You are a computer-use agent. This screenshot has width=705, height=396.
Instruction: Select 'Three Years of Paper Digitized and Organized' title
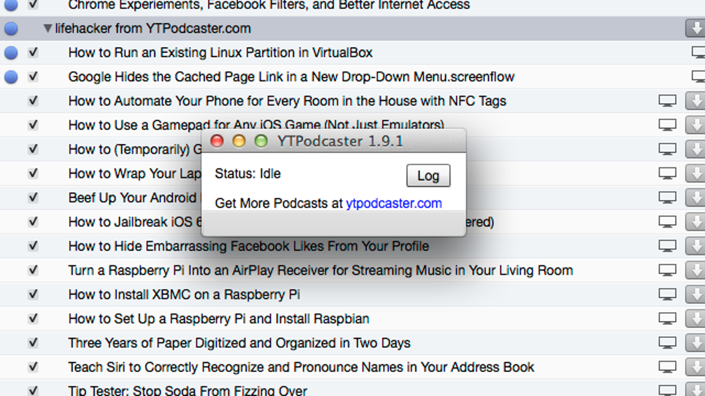pyautogui.click(x=239, y=343)
